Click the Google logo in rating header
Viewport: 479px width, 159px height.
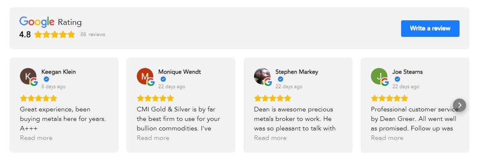(x=37, y=22)
